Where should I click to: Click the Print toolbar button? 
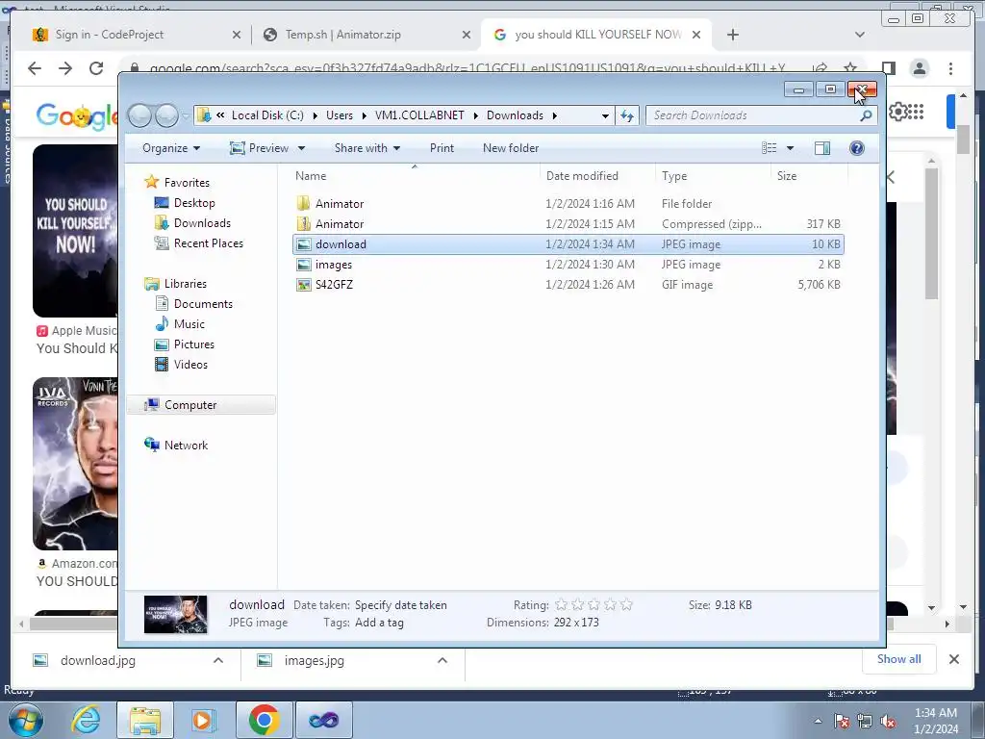[442, 148]
